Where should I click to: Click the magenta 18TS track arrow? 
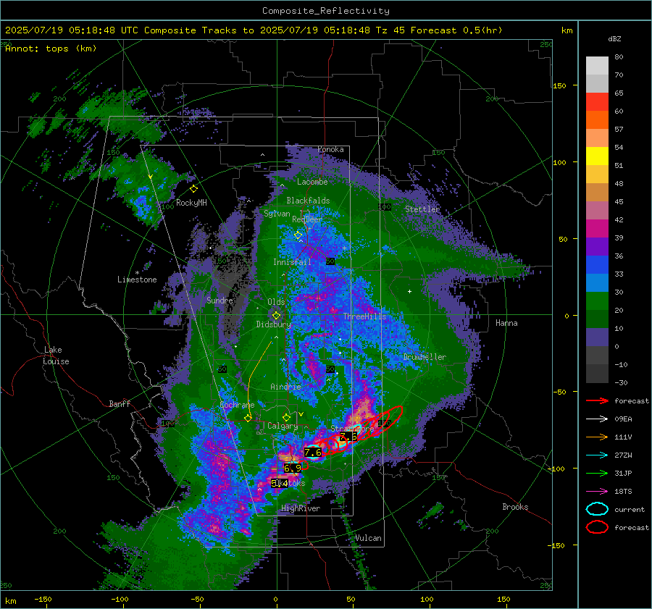pos(597,492)
